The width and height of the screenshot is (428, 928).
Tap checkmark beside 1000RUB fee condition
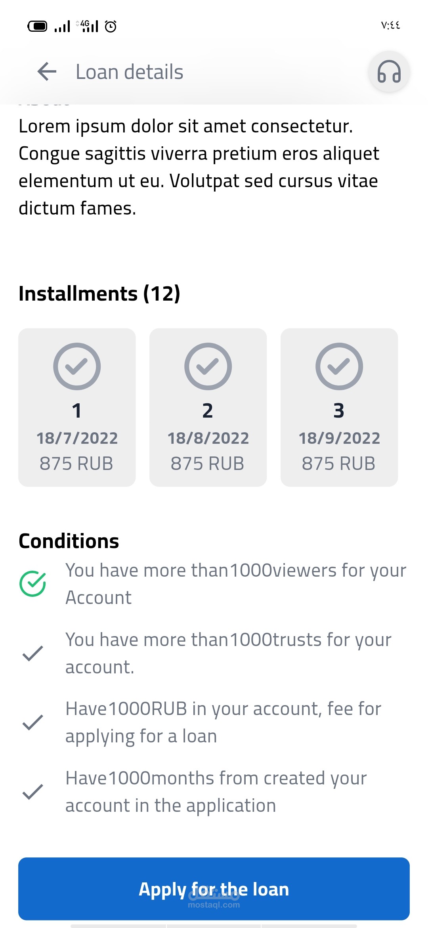click(33, 722)
